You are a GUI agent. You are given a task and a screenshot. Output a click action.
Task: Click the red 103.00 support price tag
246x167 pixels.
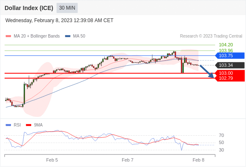230,73
